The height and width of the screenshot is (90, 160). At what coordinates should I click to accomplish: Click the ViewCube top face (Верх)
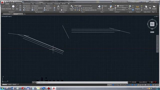point(152,24)
